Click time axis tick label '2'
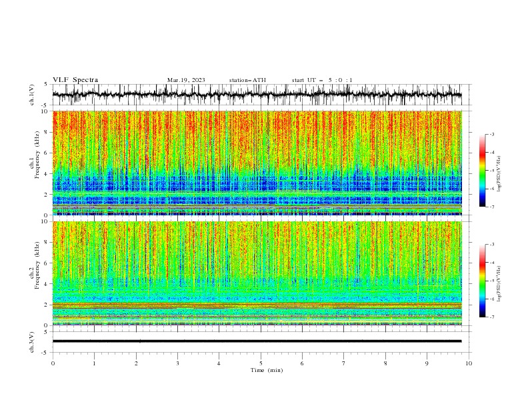528x408 pixels. pyautogui.click(x=136, y=363)
